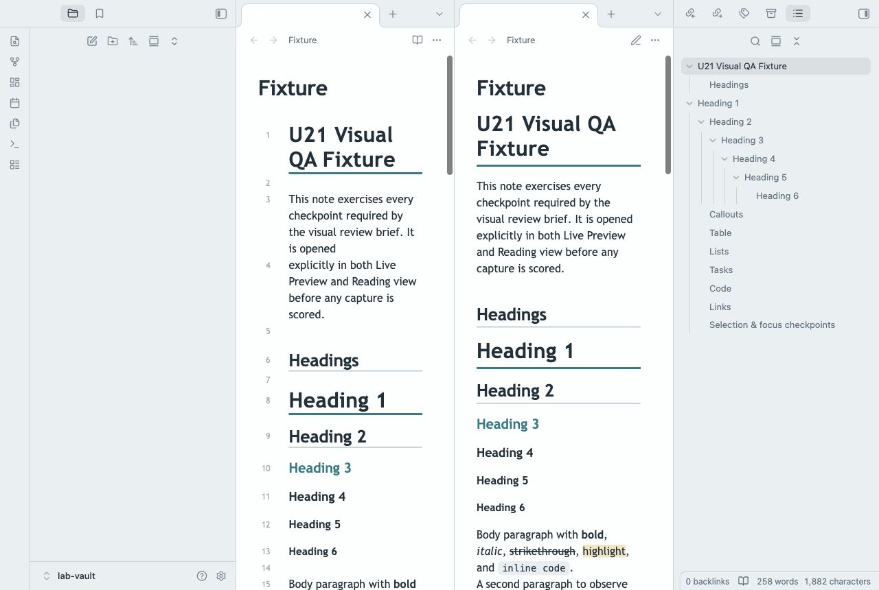Jump to Headings in the outline
The width and height of the screenshot is (879, 590).
tap(729, 84)
